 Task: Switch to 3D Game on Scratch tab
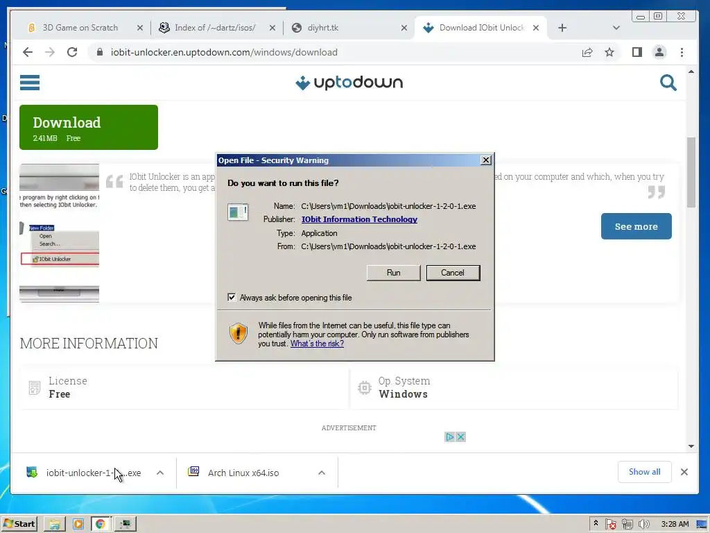(80, 28)
